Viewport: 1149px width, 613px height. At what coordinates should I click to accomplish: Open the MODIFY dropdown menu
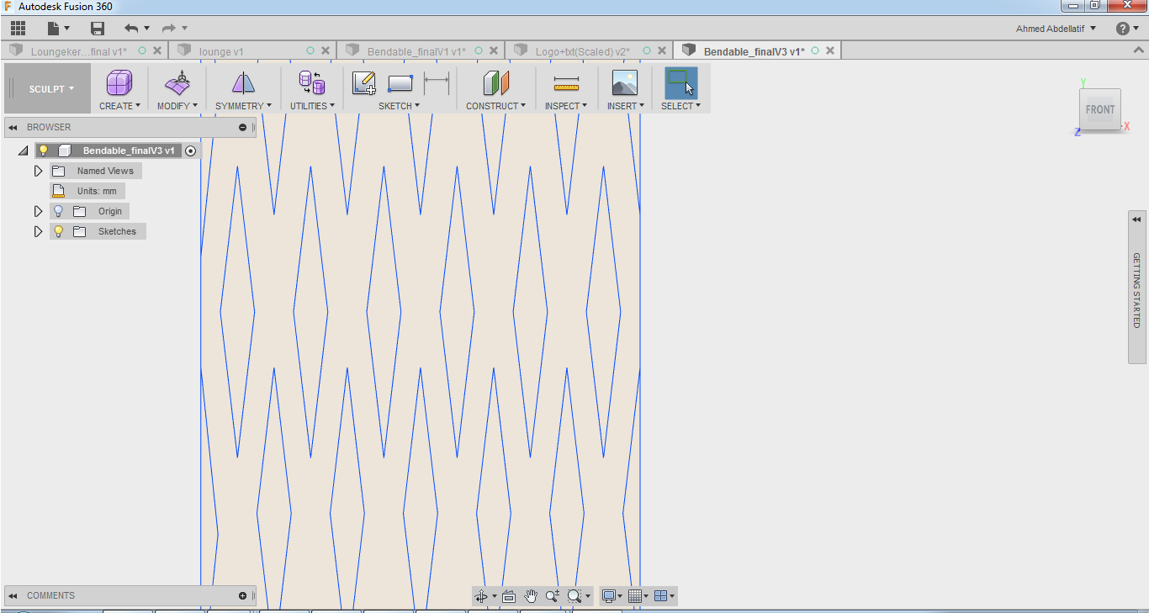coord(177,106)
